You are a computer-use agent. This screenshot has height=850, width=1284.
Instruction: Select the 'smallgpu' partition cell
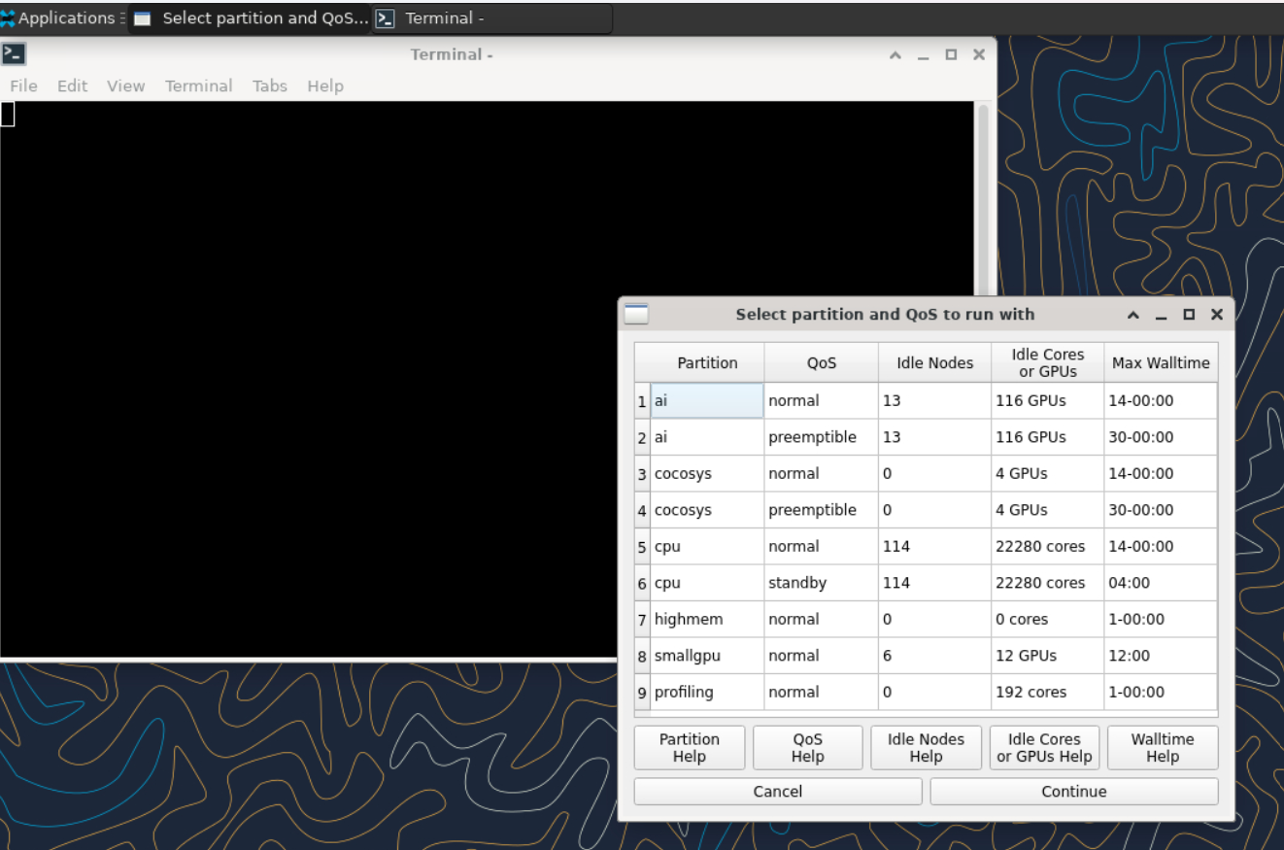[x=707, y=656]
